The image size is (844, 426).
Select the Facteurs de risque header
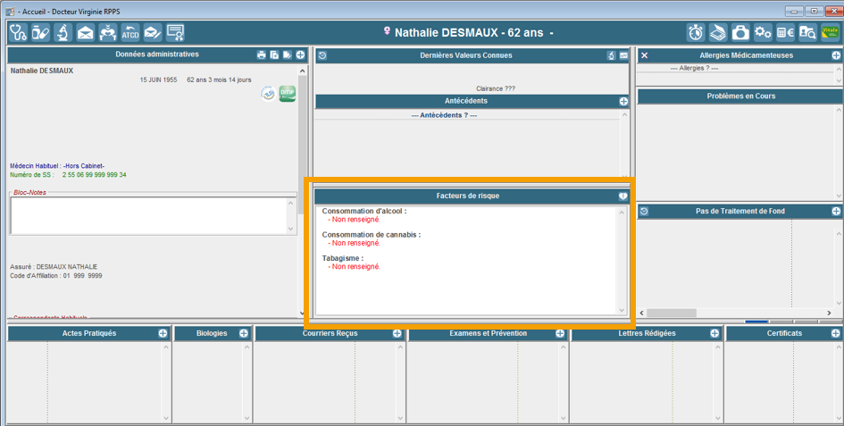[x=467, y=196]
